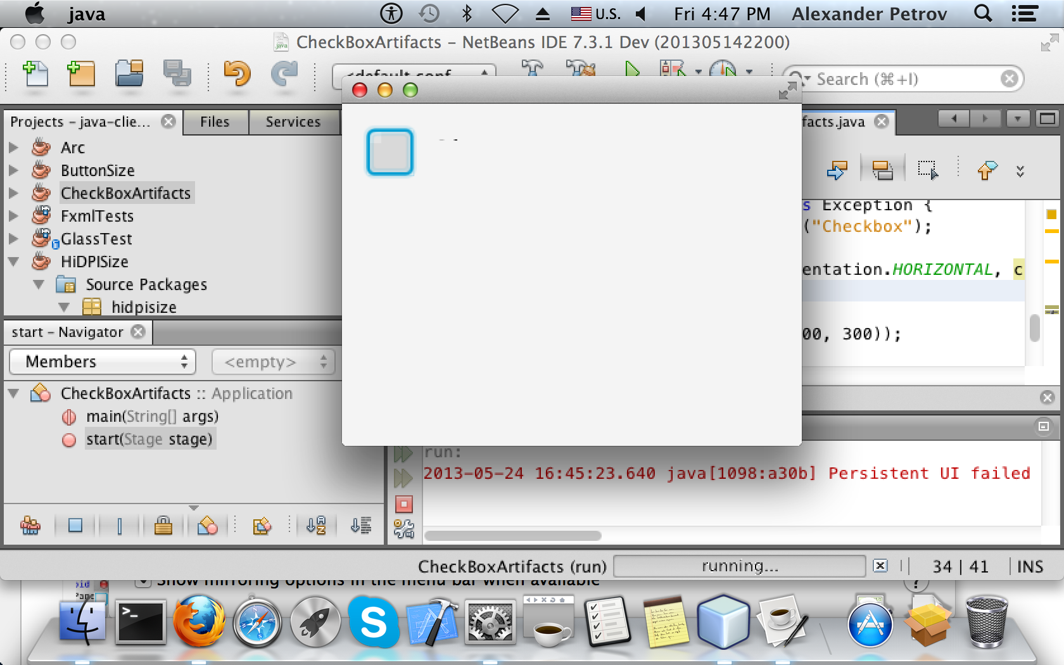Stop the running process in Output panel

pyautogui.click(x=403, y=504)
